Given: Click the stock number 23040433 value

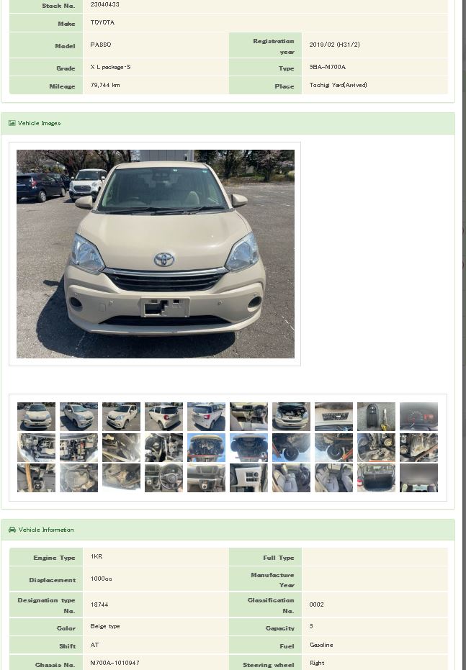Looking at the screenshot, I should click(104, 5).
